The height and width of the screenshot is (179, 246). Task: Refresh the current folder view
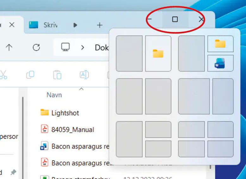click(x=36, y=47)
